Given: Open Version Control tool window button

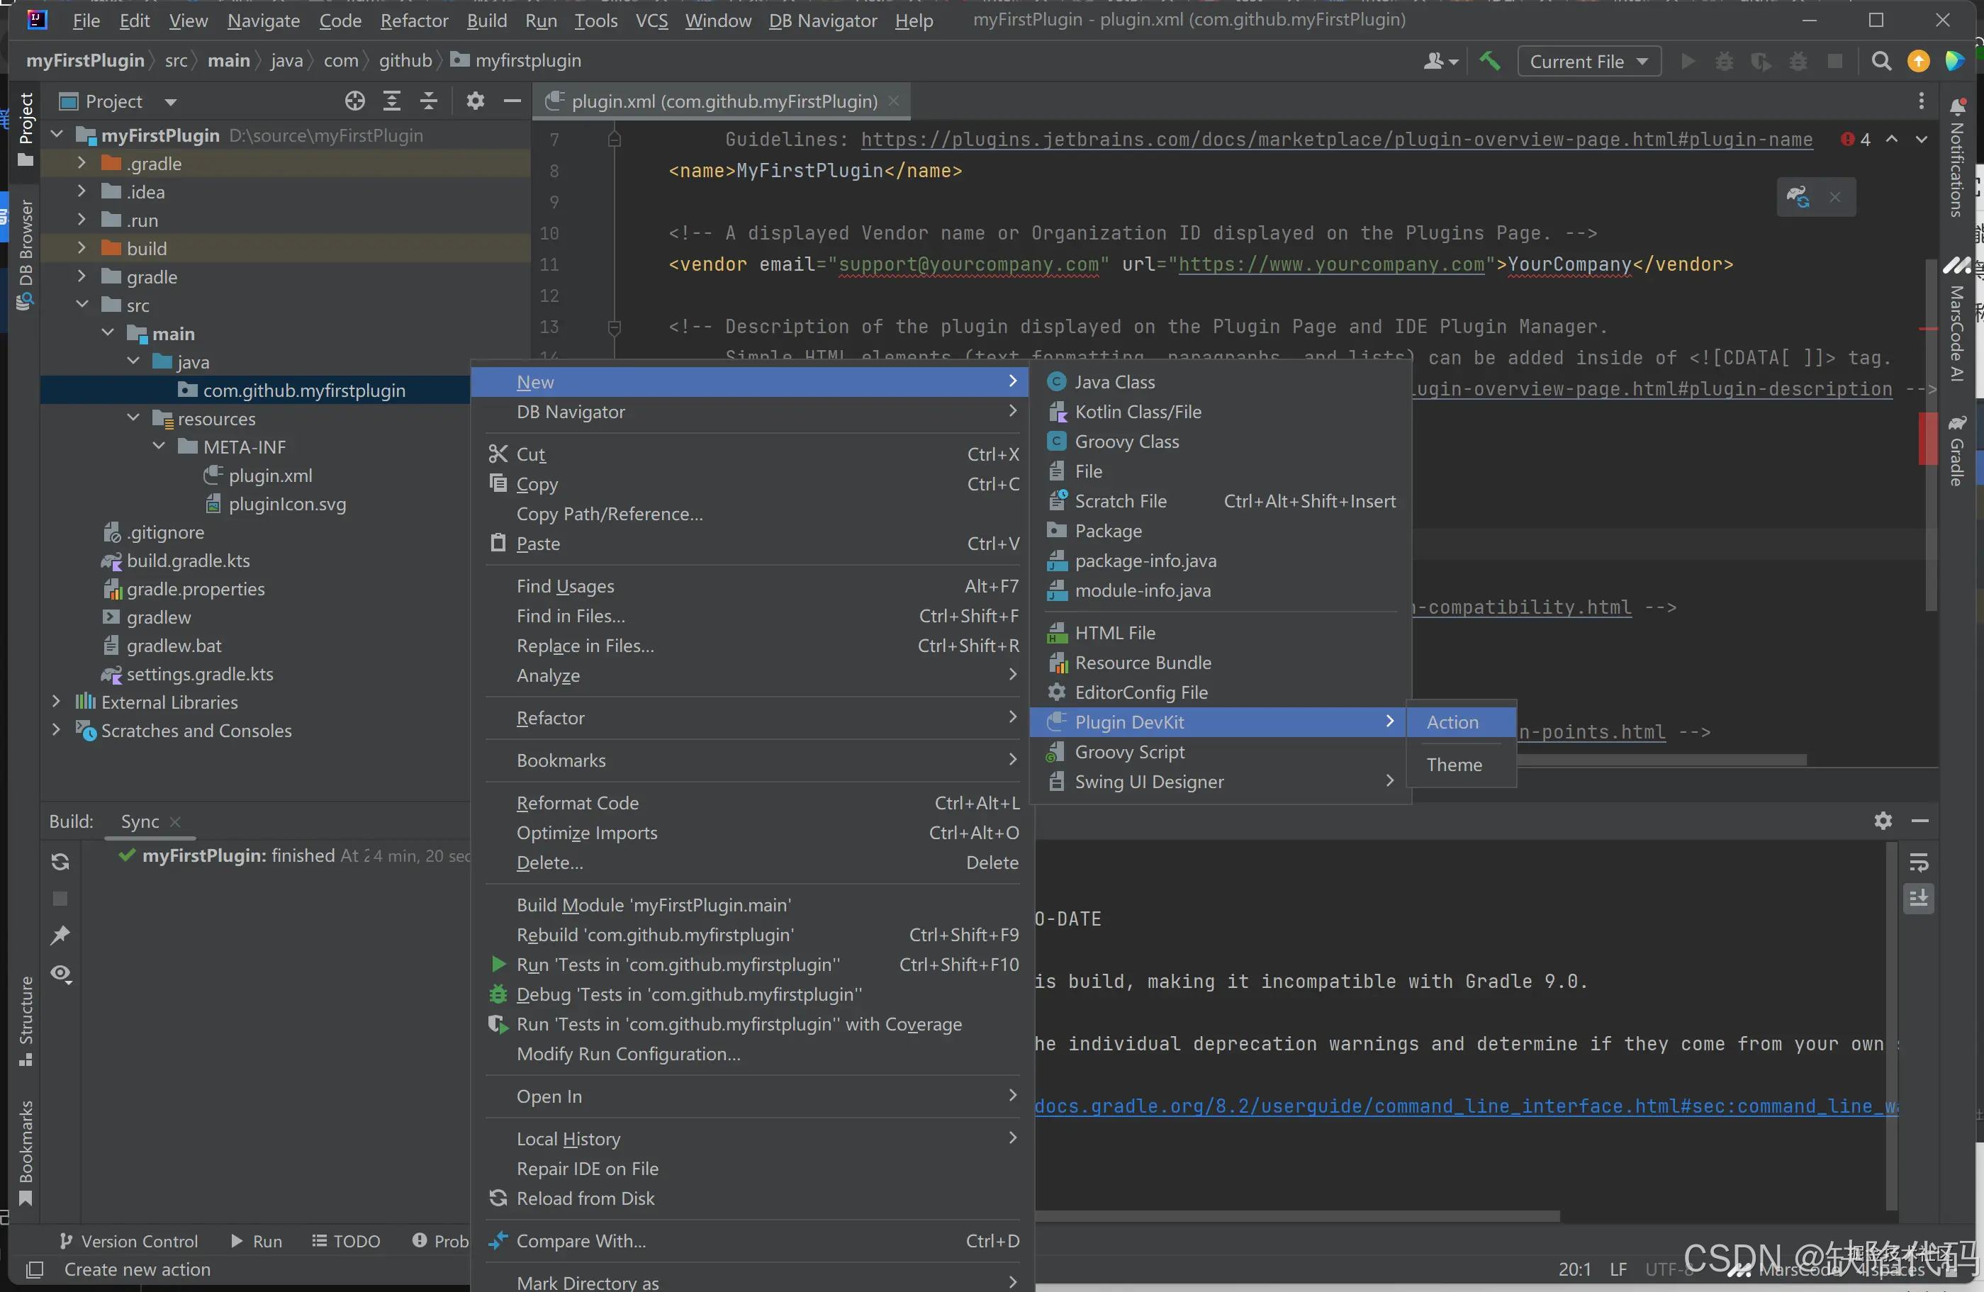Looking at the screenshot, I should (x=128, y=1241).
